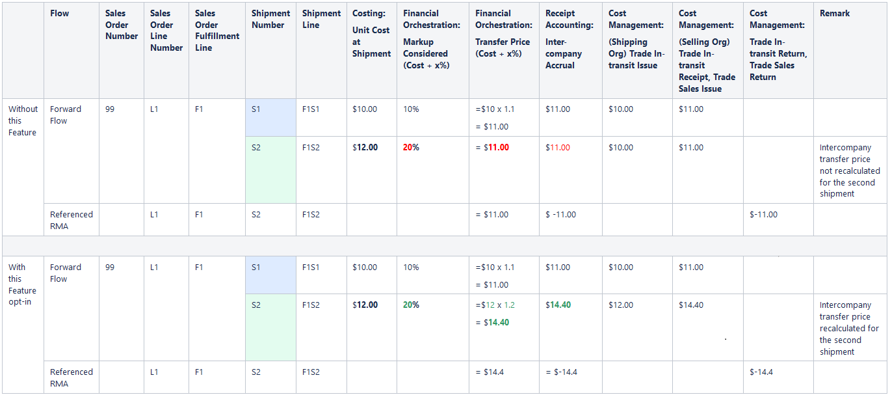890x397 pixels.
Task: Click the $-14.4 trade in-transit return value
Action: (761, 372)
